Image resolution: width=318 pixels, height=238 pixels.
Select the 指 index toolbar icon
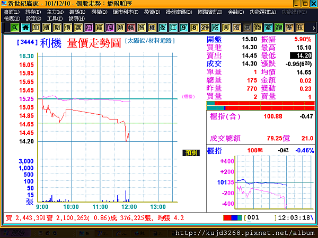236,28
